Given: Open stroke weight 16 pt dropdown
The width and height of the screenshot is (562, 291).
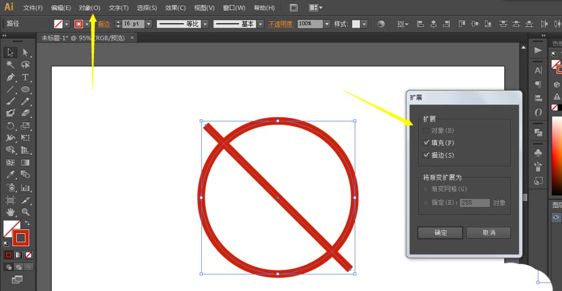Looking at the screenshot, I should click(148, 24).
